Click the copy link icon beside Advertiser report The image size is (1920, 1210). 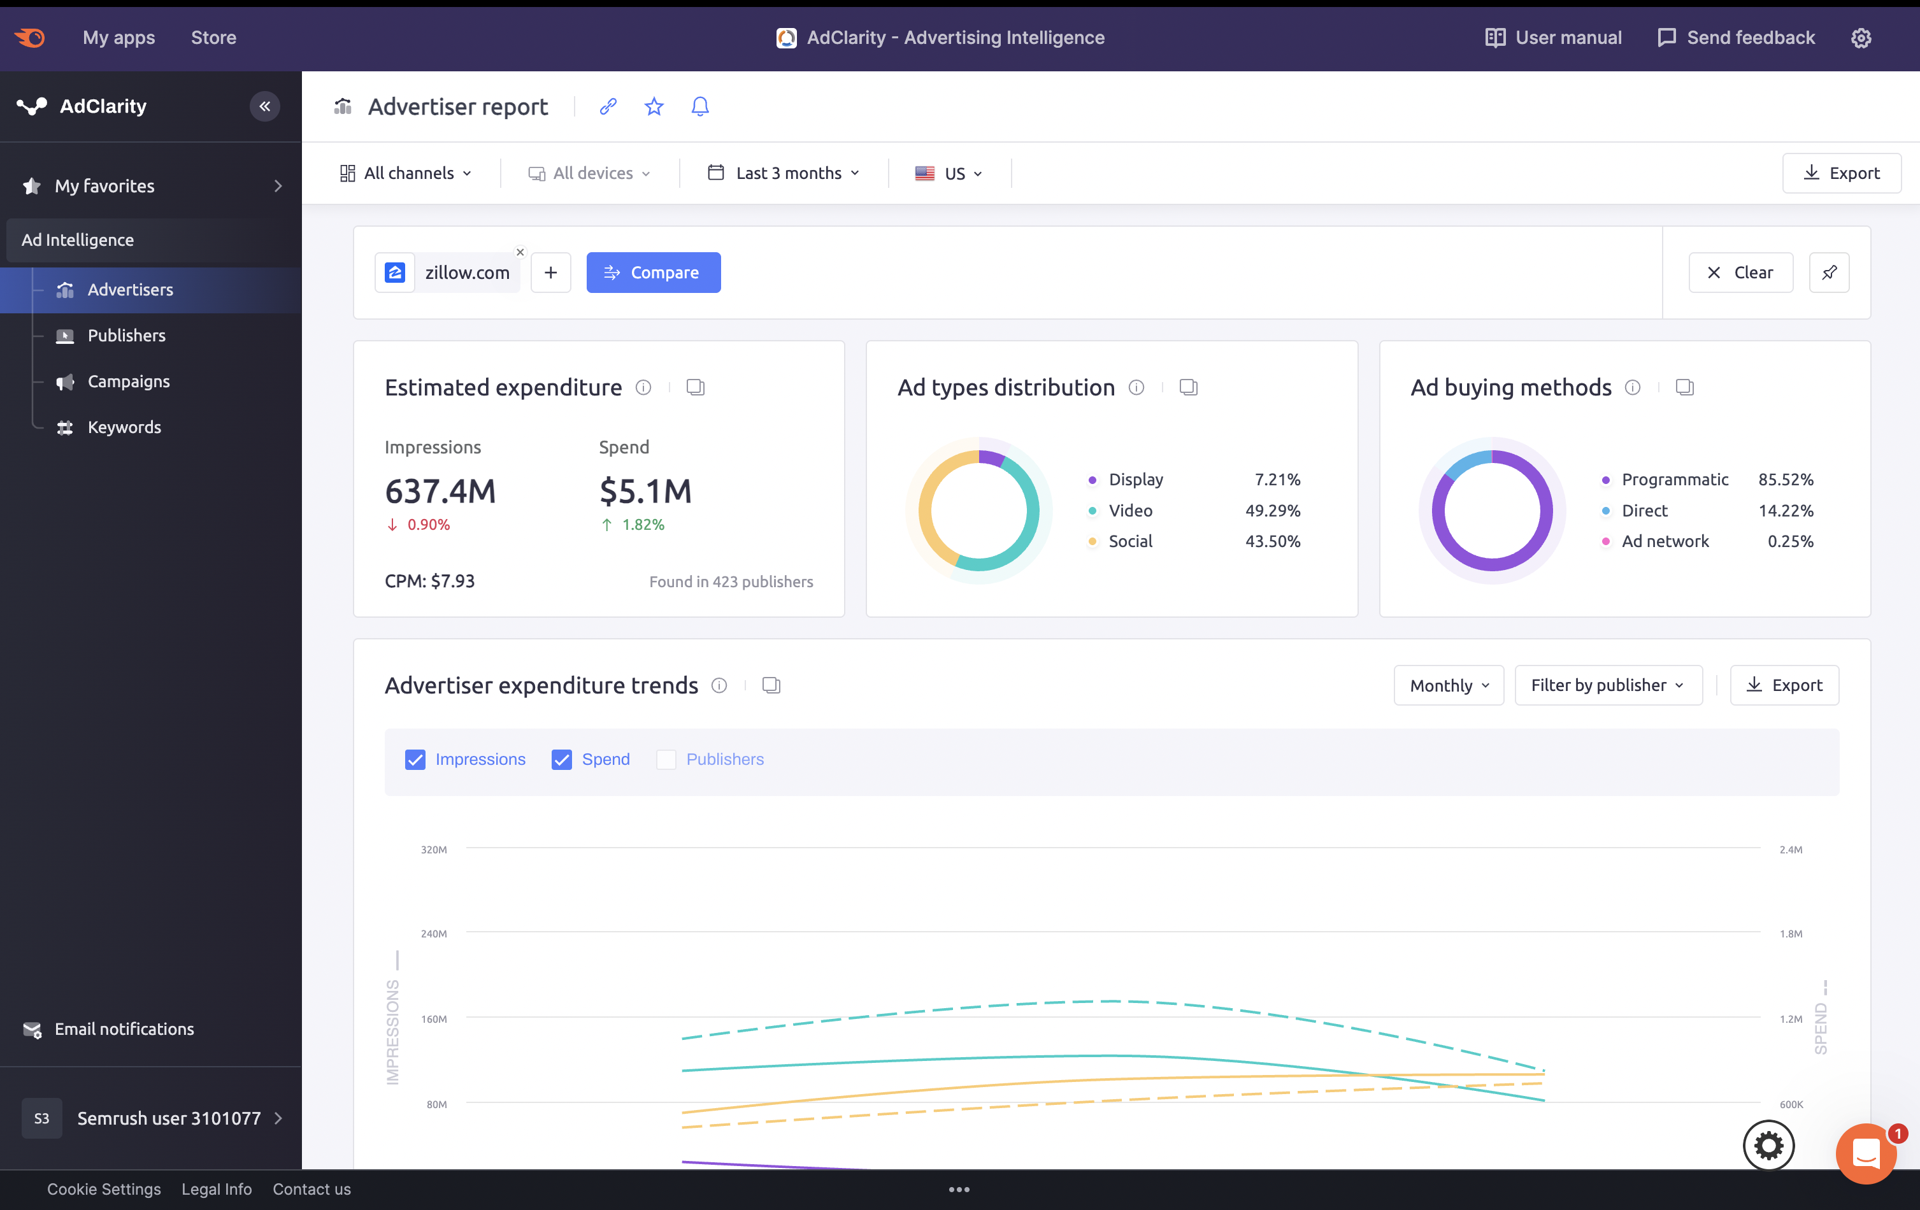(x=608, y=106)
